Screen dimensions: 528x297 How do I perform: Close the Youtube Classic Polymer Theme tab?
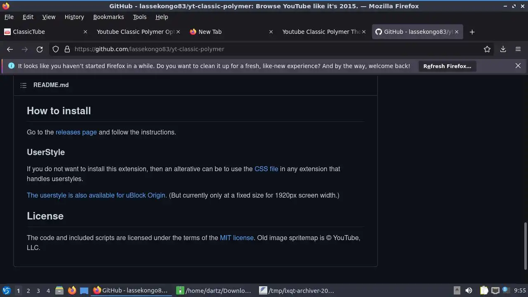[x=364, y=32]
